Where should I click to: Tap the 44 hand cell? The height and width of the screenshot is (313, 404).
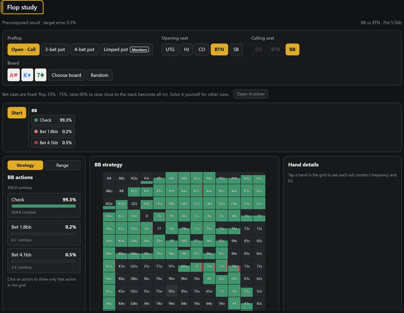click(234, 304)
